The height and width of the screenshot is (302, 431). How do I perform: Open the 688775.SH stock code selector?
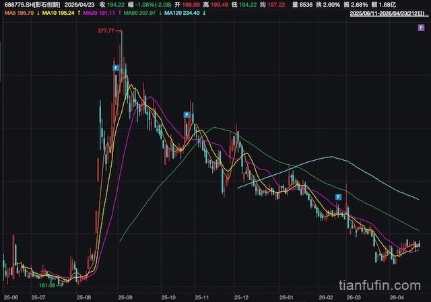coord(31,4)
